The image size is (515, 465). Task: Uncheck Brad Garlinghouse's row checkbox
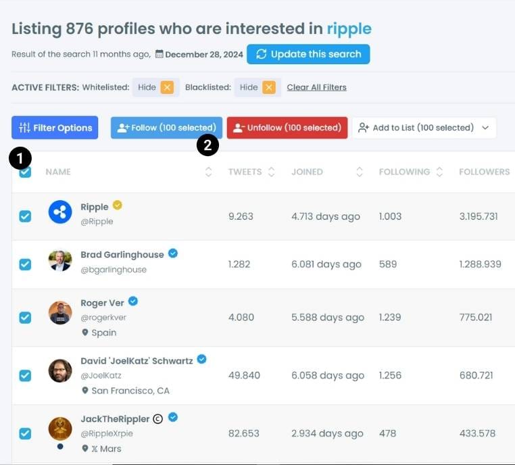pyautogui.click(x=25, y=264)
